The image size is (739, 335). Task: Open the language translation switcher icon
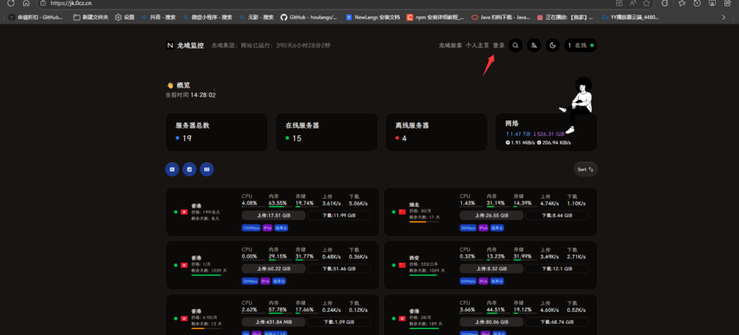[x=534, y=45]
